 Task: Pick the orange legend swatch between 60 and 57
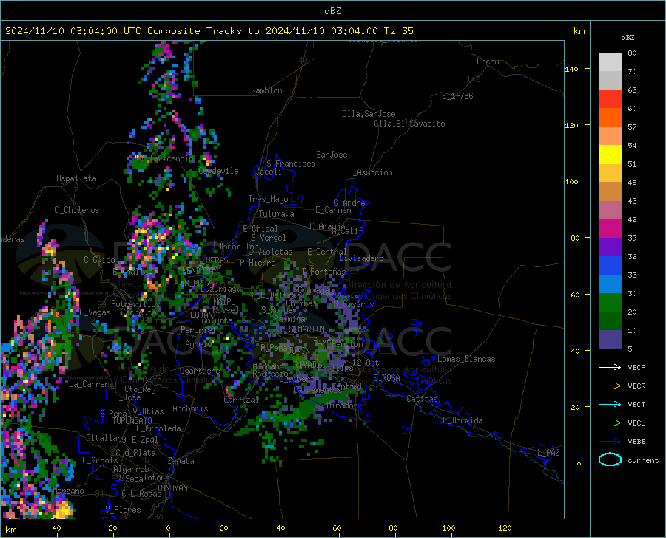click(610, 118)
